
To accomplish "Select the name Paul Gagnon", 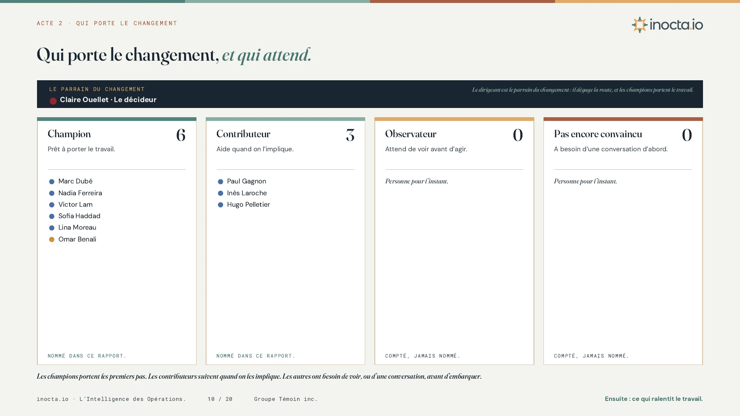I will click(x=247, y=181).
